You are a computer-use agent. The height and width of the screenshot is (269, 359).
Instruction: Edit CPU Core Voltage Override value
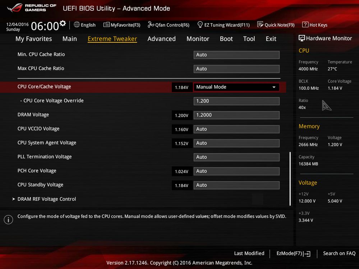[x=236, y=101]
